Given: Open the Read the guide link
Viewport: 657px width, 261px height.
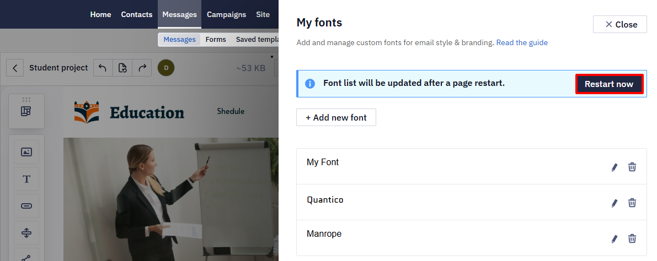Looking at the screenshot, I should [x=522, y=42].
